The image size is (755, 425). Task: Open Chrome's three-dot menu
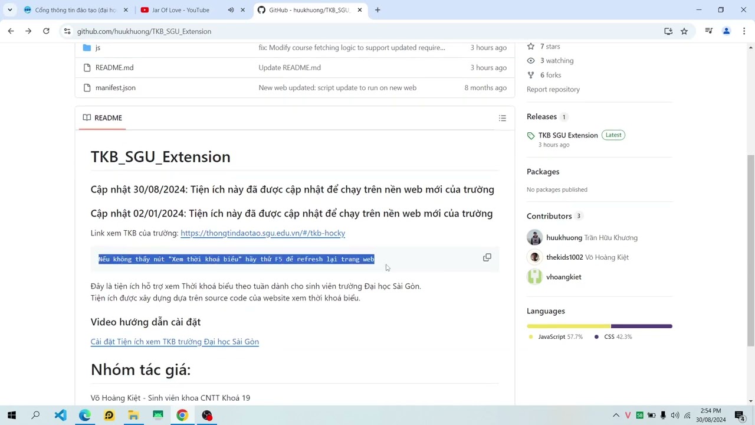(744, 31)
